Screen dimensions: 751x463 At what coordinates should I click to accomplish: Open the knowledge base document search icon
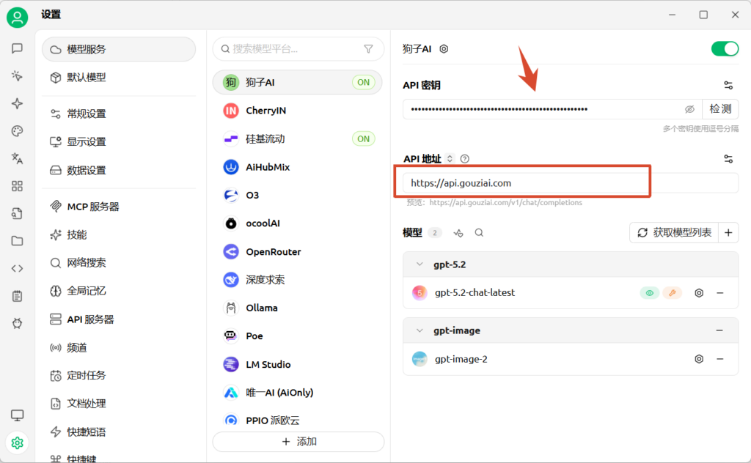tap(18, 213)
